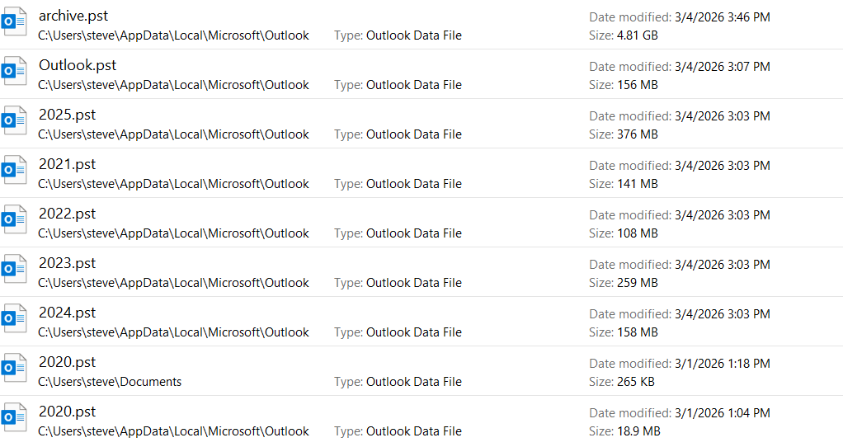This screenshot has width=843, height=447.
Task: Click the Outlook.pst file icon
Action: [14, 71]
